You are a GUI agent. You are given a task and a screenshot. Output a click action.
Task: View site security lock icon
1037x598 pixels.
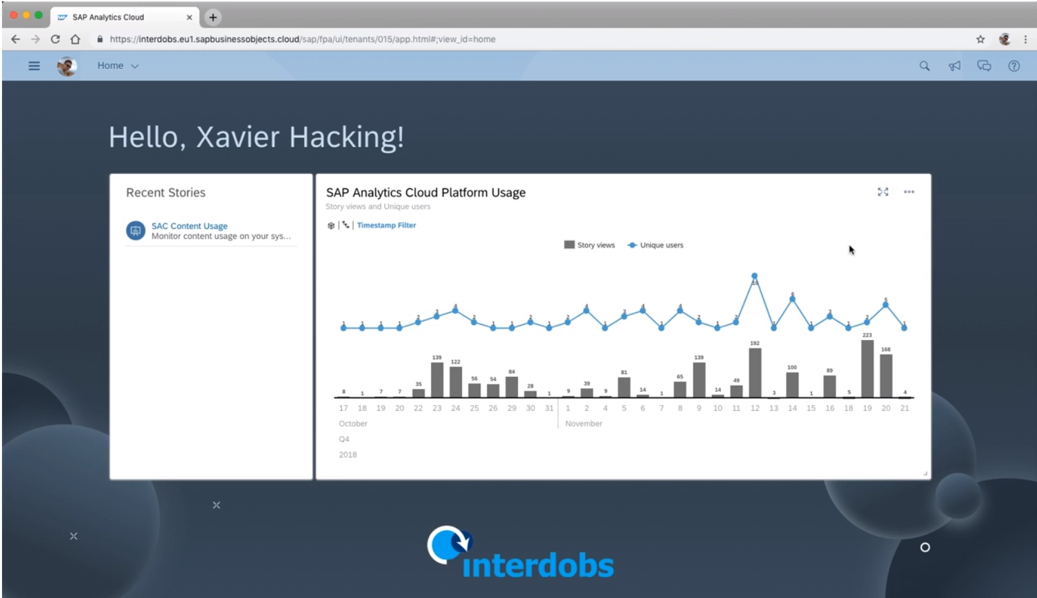(x=100, y=39)
